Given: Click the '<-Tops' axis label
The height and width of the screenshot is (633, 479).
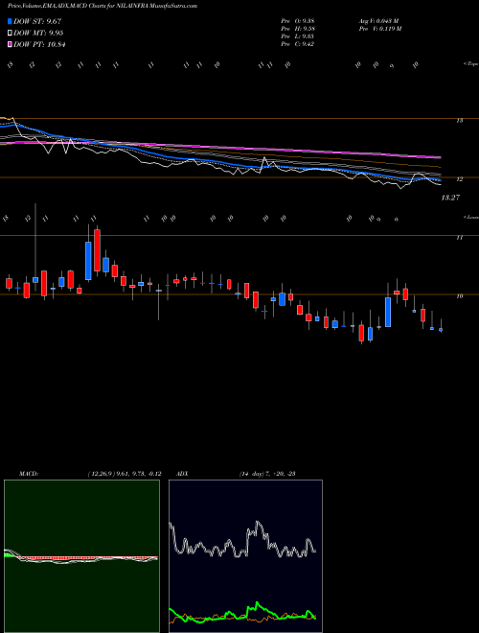Looking at the screenshot, I should 470,64.
